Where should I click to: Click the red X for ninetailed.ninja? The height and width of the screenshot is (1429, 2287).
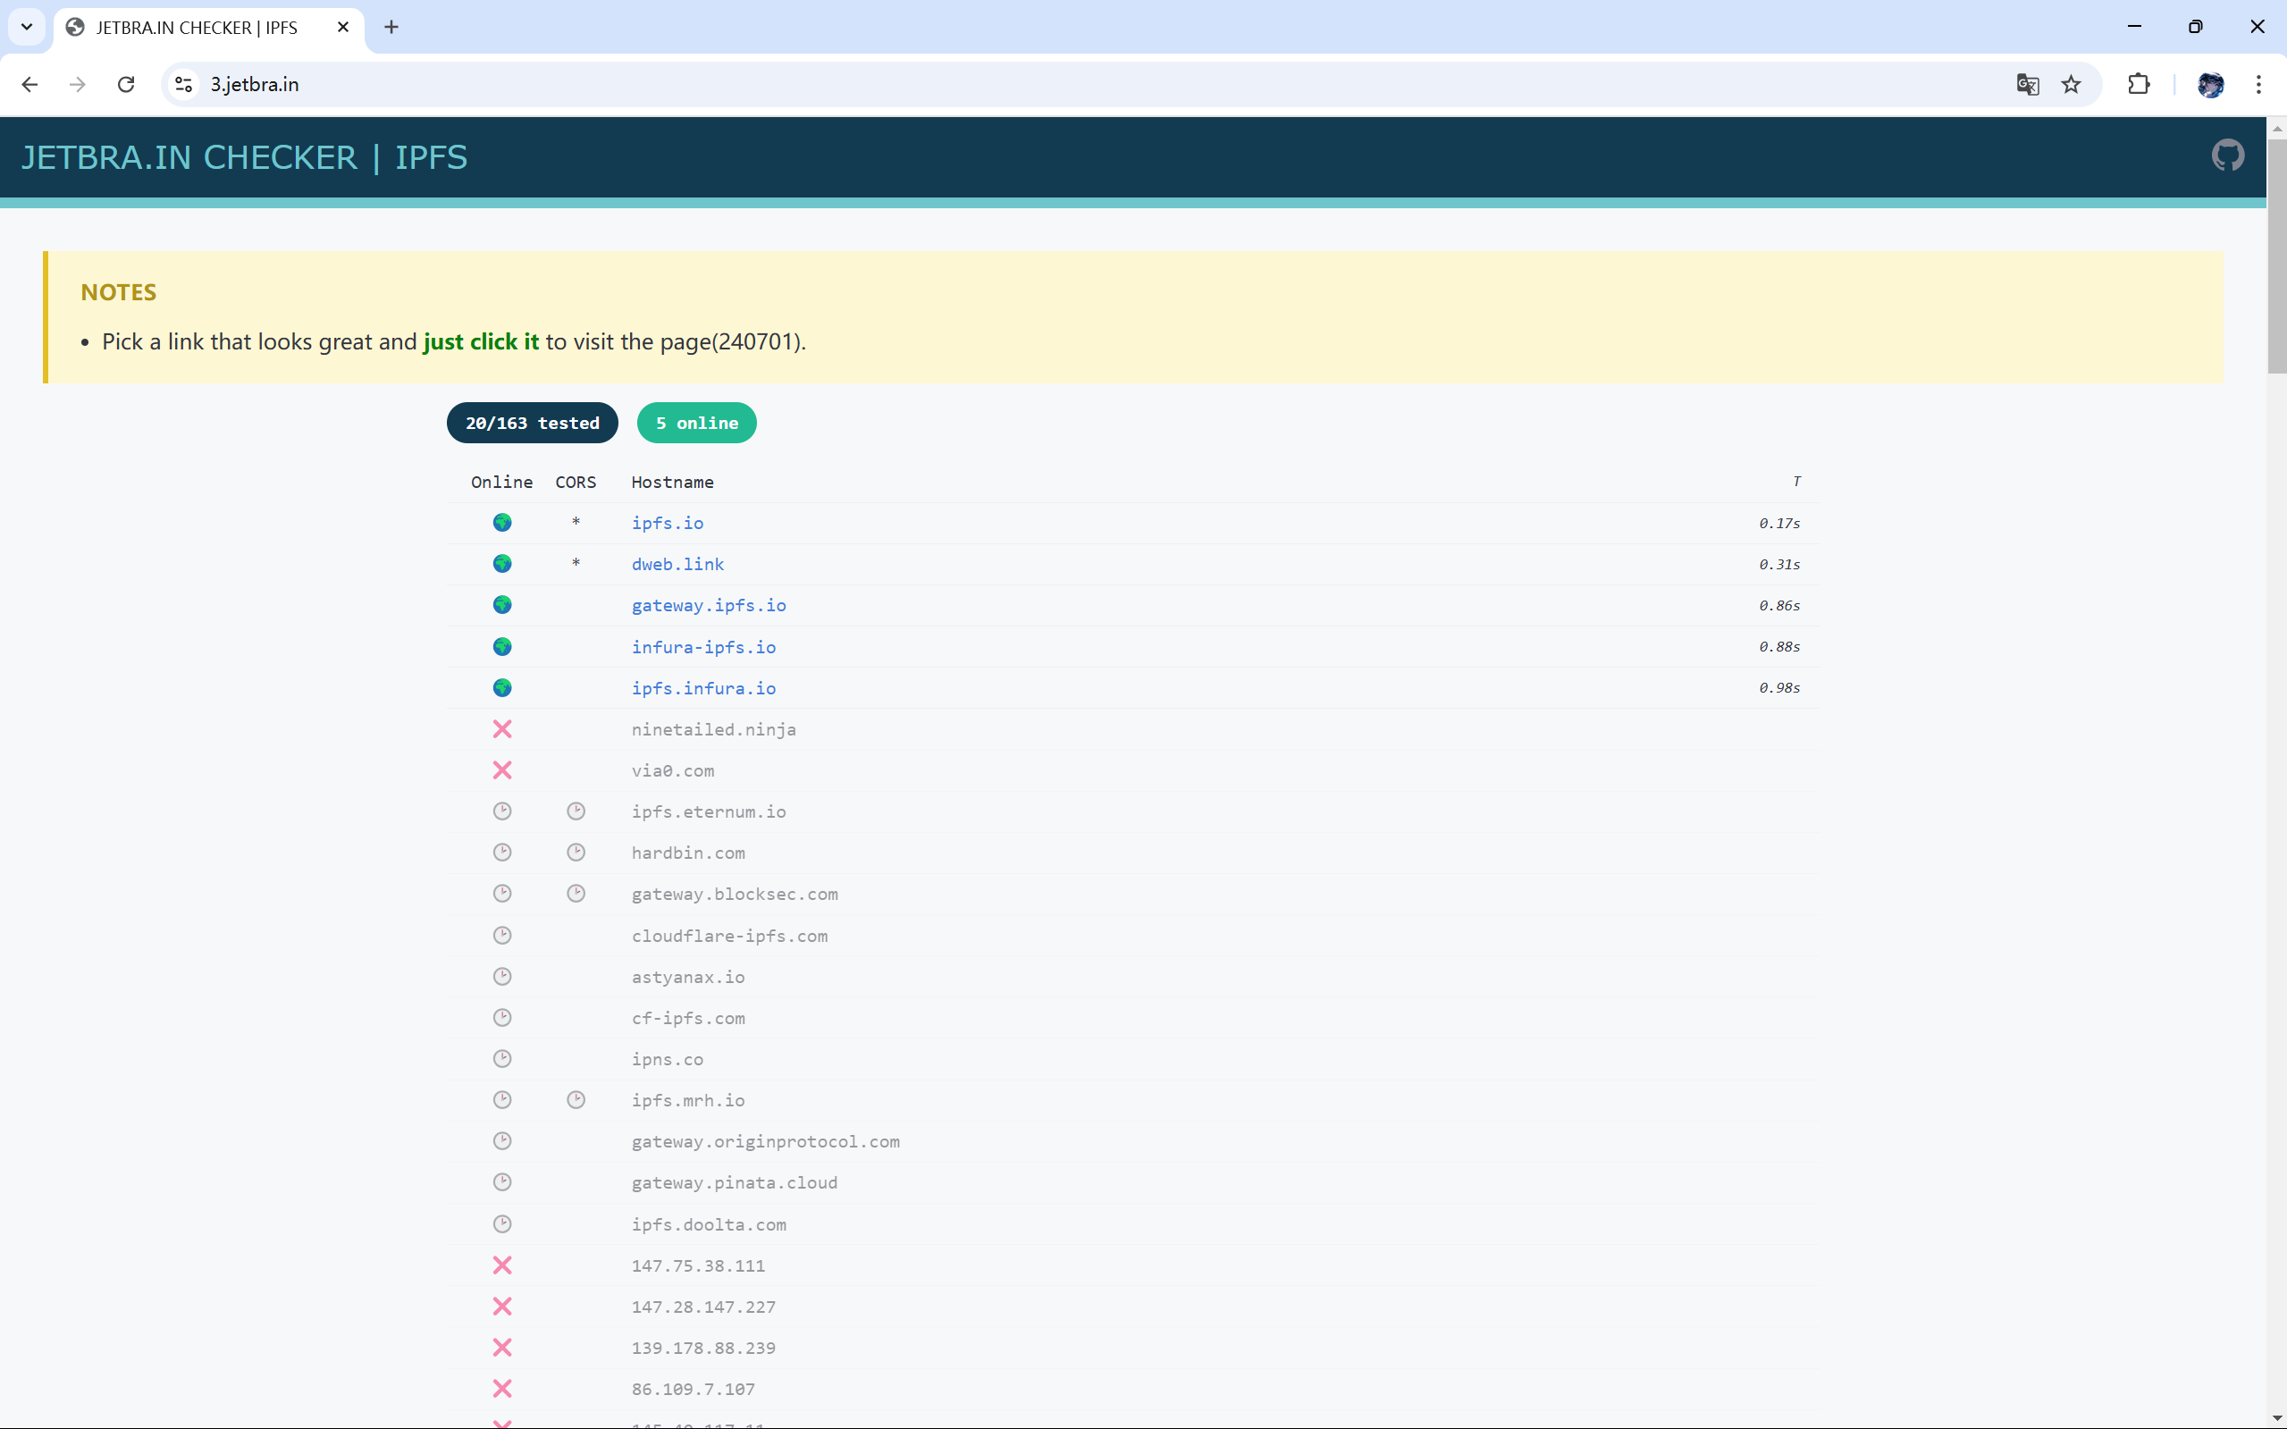click(503, 728)
